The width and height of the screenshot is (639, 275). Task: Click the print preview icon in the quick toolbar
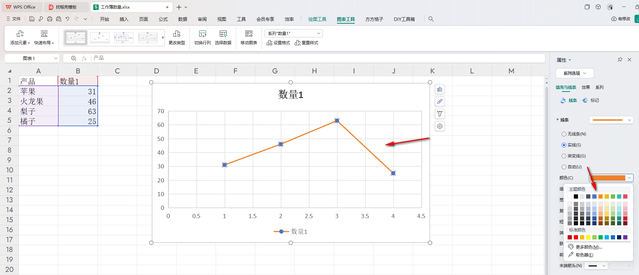pyautogui.click(x=59, y=19)
